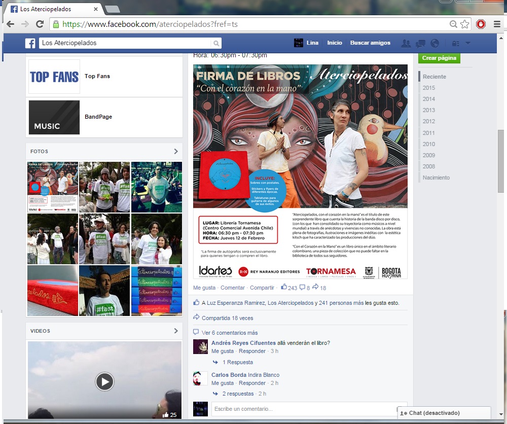This screenshot has height=424, width=507.
Task: Click Ver 6 comentarios más link
Action: [230, 333]
